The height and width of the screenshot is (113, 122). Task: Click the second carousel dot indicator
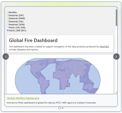pos(63,108)
